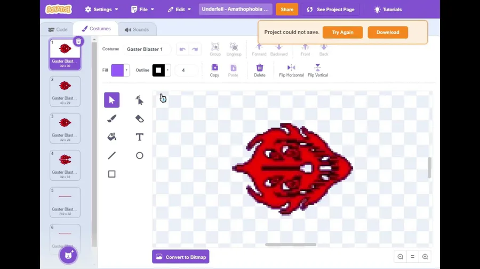The image size is (480, 269).
Task: Select the Fill bucket tool
Action: [x=112, y=137]
